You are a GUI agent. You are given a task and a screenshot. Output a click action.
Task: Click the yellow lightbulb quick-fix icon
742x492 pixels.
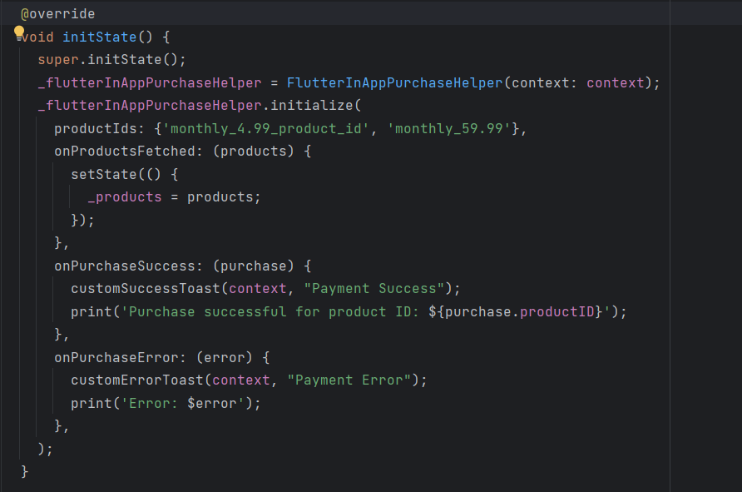(19, 32)
